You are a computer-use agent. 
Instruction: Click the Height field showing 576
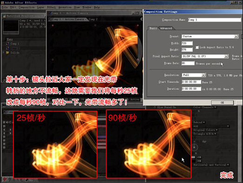[x=187, y=50]
